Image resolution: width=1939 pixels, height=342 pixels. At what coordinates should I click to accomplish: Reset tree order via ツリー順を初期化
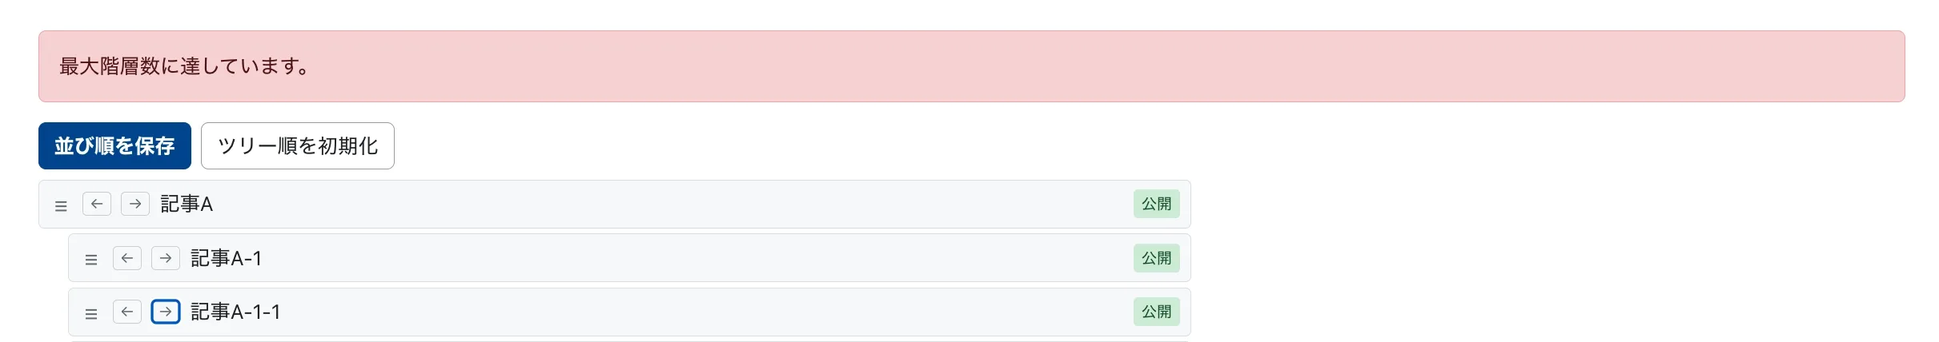pos(297,146)
